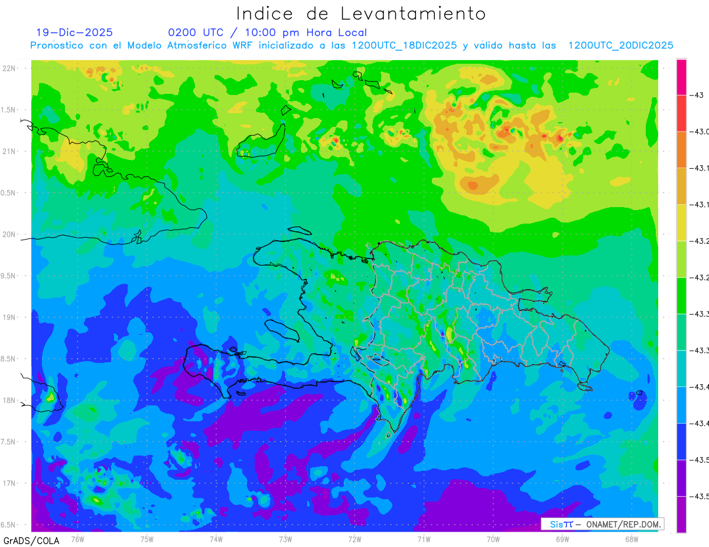The image size is (709, 547).
Task: Click the '19N' latitude label
Action: pos(10,317)
